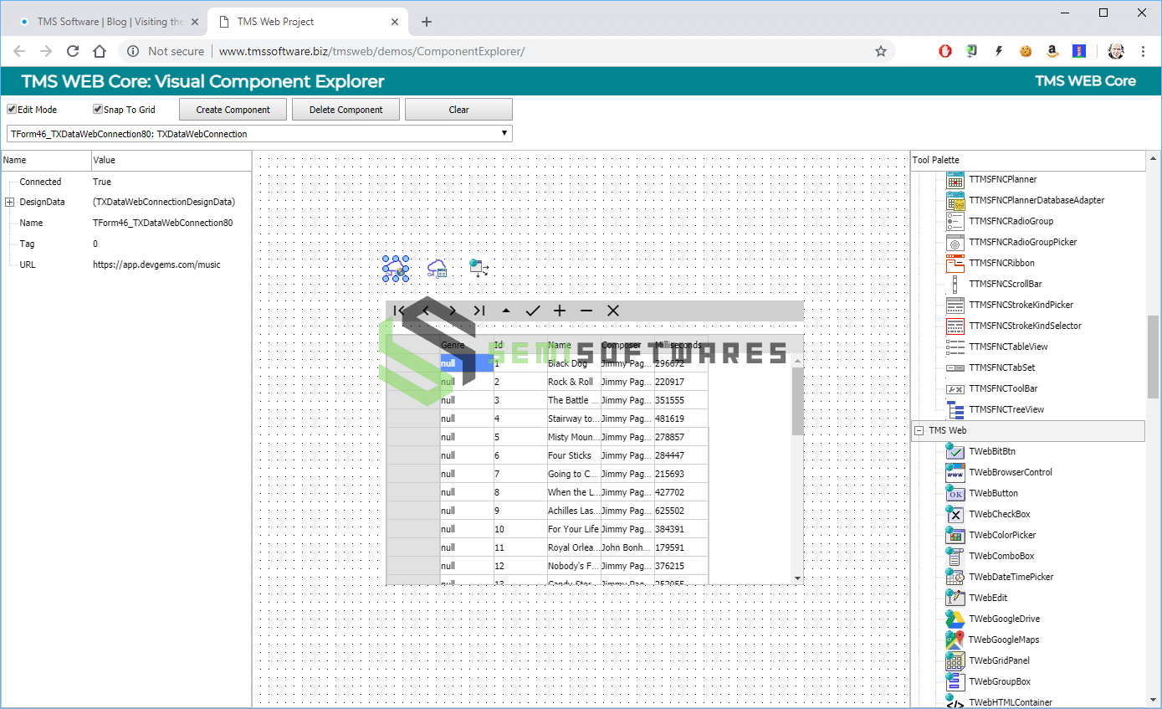
Task: Go to first record in navigator
Action: [x=399, y=311]
